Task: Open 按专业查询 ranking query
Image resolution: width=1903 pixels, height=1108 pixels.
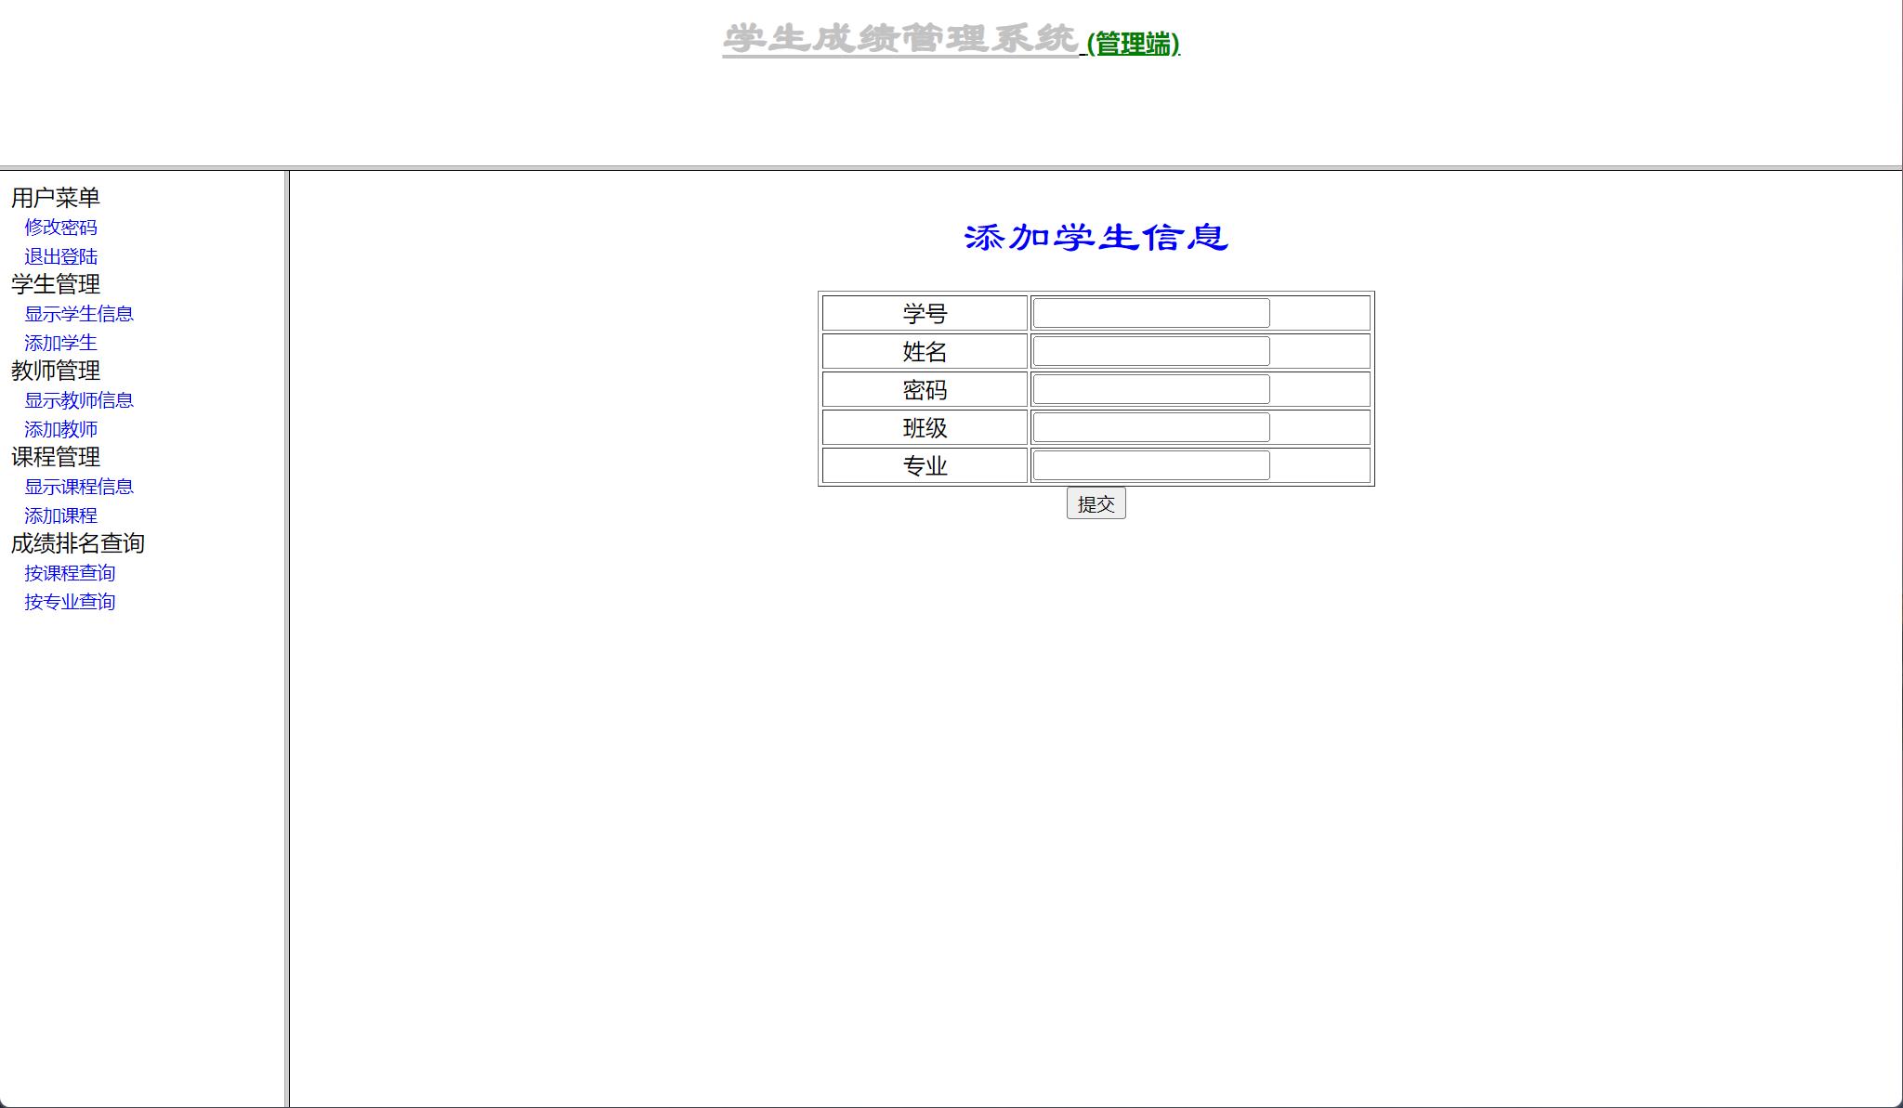Action: click(x=68, y=602)
